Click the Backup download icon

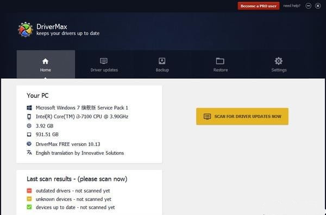coord(162,61)
